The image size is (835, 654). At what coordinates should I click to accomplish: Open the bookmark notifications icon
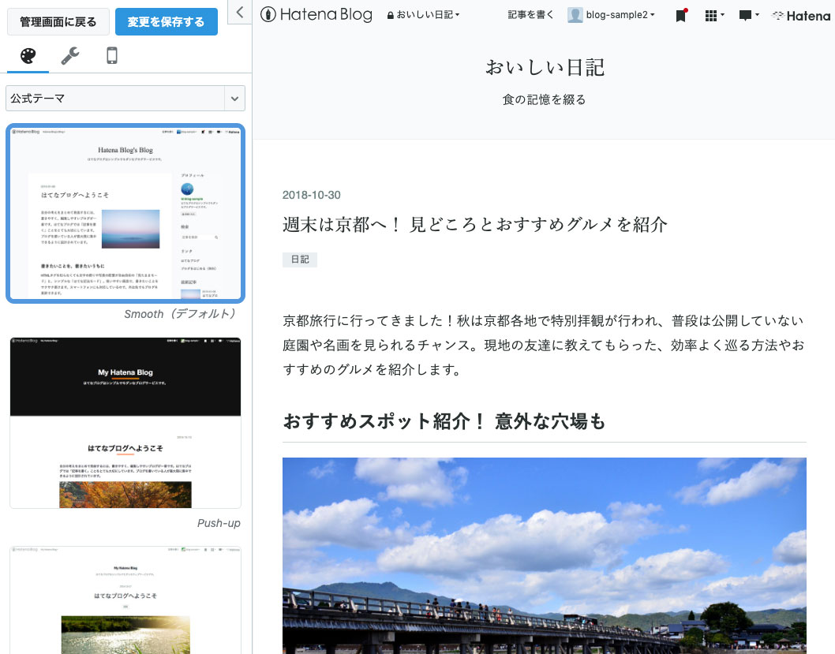680,15
